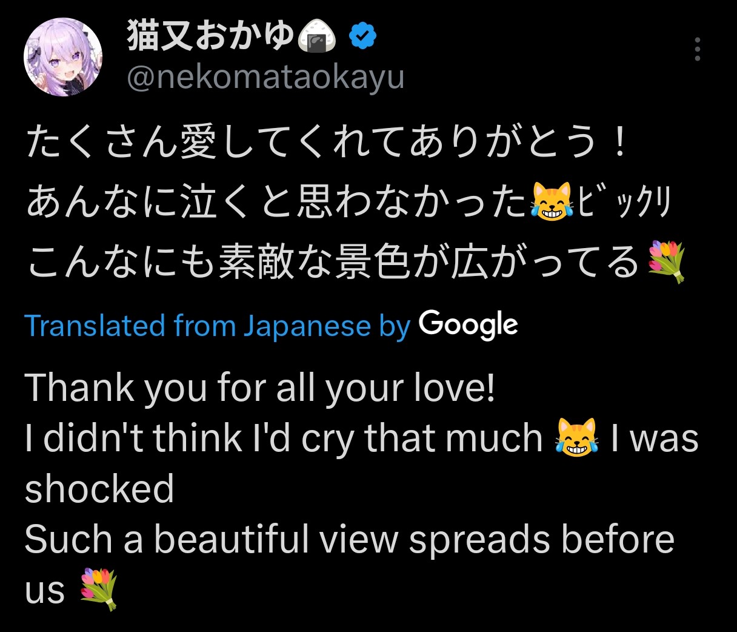The image size is (737, 632).
Task: Select the line あんなに泣くと思わなかった
Action: 277,201
